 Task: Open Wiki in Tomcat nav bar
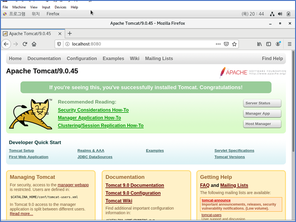pos(134,59)
